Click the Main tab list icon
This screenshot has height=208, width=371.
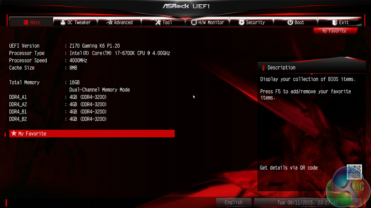pyautogui.click(x=26, y=22)
